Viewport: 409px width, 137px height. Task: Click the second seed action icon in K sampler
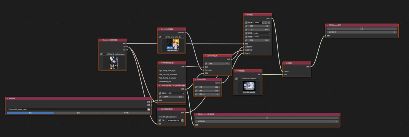click(x=266, y=22)
